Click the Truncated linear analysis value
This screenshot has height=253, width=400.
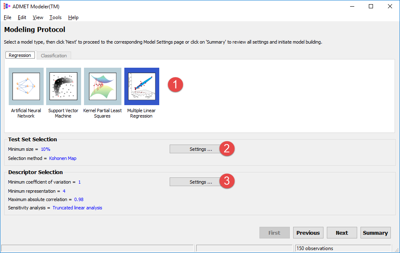pyautogui.click(x=77, y=208)
